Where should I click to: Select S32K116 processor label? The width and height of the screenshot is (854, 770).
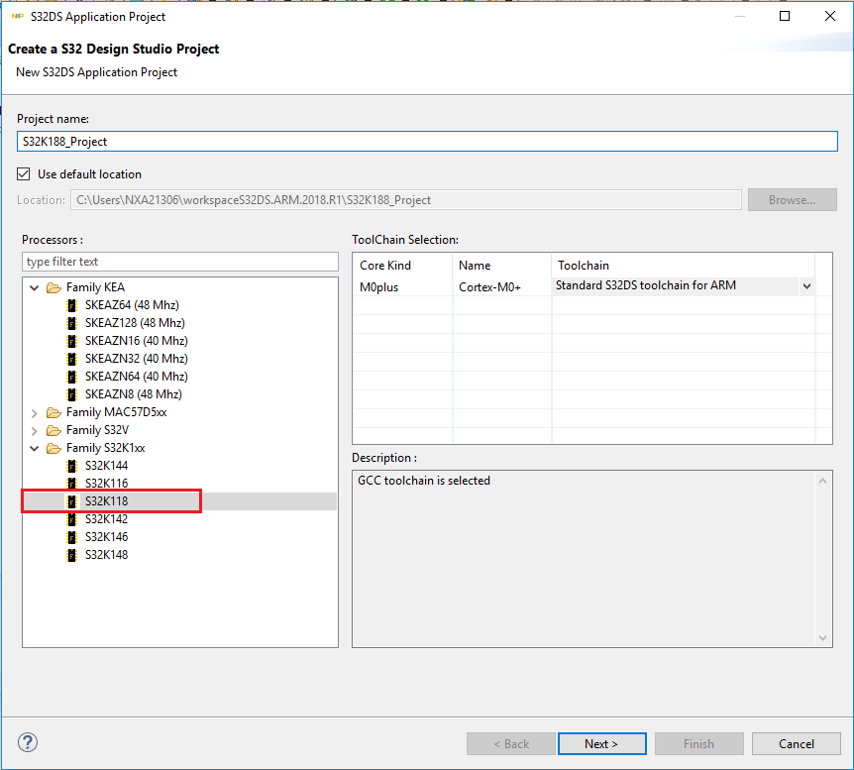(106, 484)
